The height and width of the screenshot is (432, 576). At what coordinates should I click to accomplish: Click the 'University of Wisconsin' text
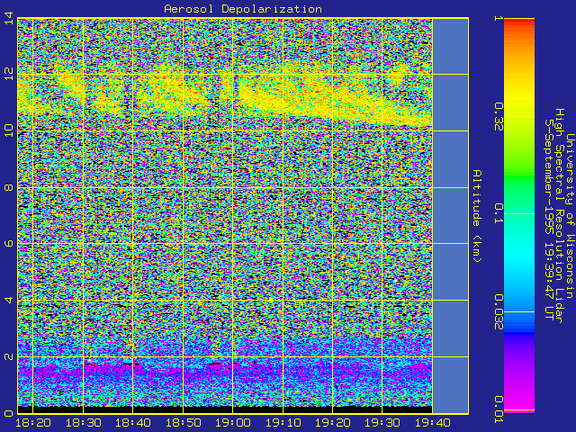570,216
